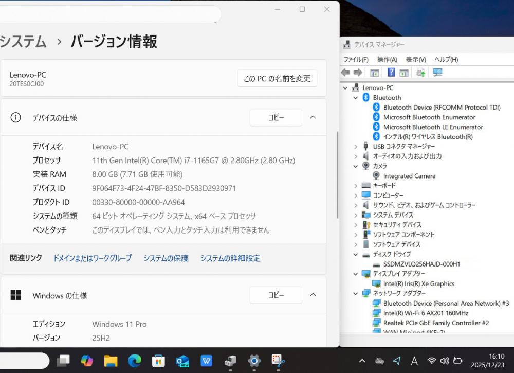This screenshot has height=373, width=514.
Task: Collapse the デバイスの仕様 section chevron
Action: pyautogui.click(x=313, y=117)
